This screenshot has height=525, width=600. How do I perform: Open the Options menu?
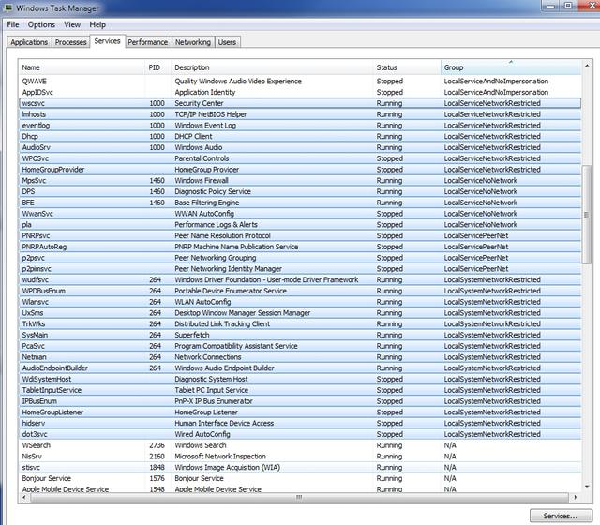(x=41, y=24)
